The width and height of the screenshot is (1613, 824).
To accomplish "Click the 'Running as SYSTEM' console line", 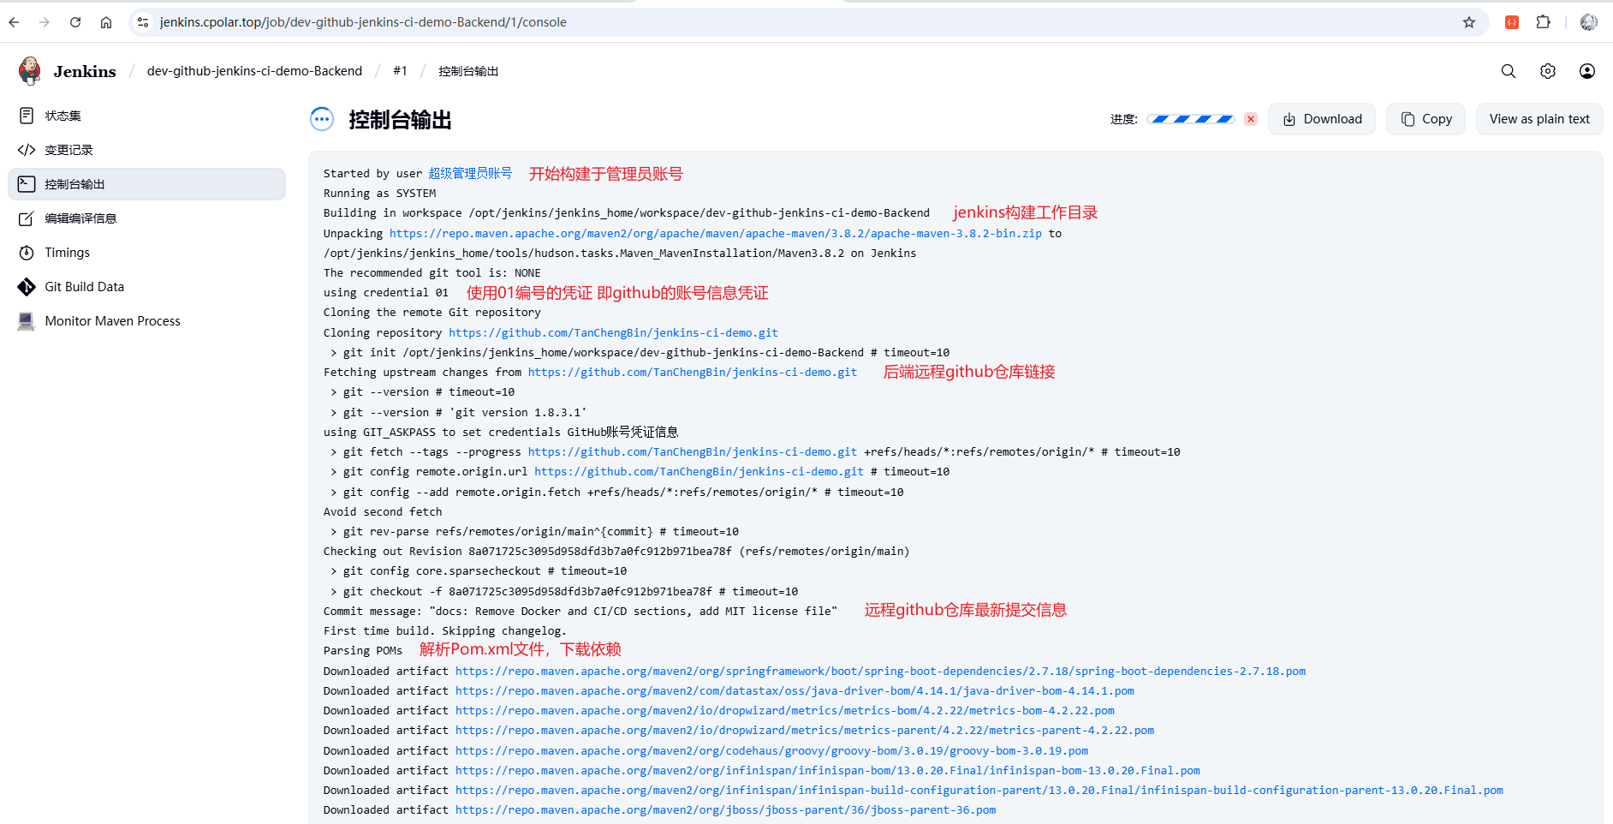I will pos(379,193).
